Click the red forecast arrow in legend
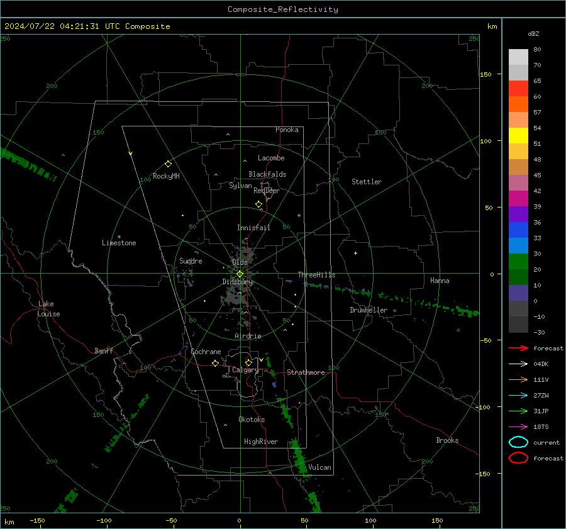This screenshot has width=566, height=529. pos(518,348)
